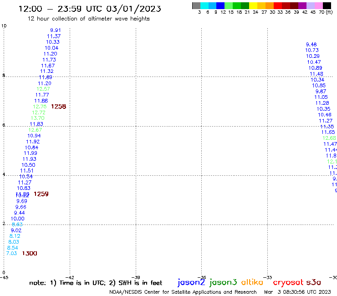Click the s3a satellite legend label
Screen dimensions: 337x296
[x=314, y=282]
